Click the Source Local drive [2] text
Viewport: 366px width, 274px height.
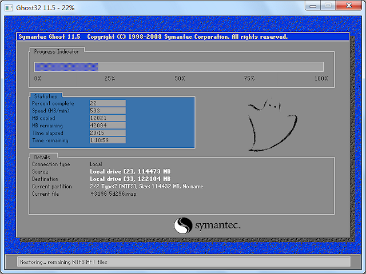[x=130, y=172]
